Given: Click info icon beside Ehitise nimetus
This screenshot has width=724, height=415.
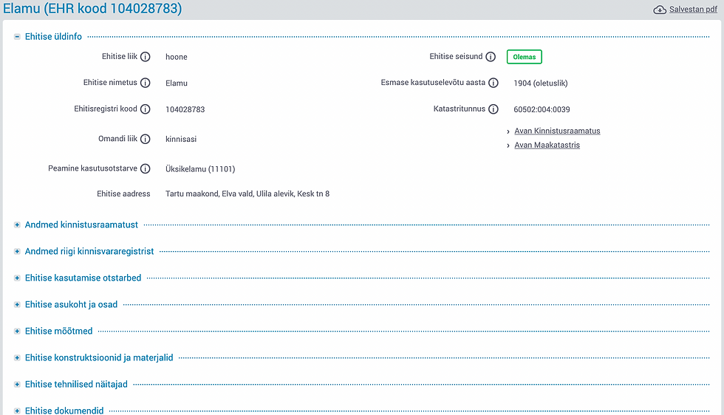Looking at the screenshot, I should [146, 83].
